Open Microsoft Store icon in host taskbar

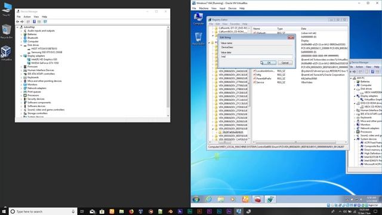click(102, 211)
